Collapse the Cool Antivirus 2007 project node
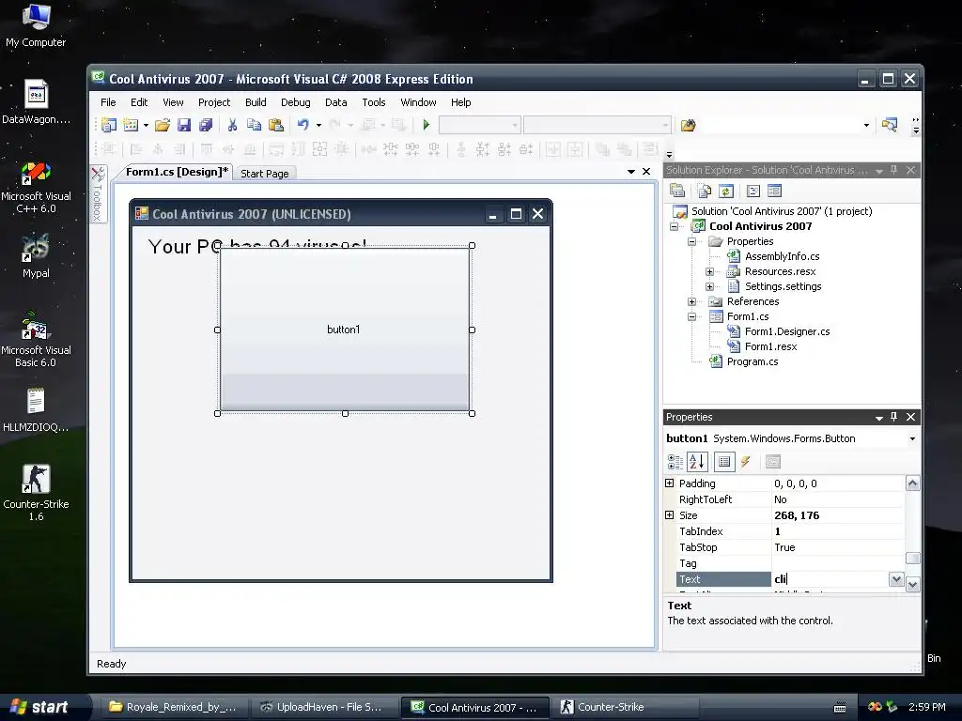The height and width of the screenshot is (721, 962). pos(674,226)
